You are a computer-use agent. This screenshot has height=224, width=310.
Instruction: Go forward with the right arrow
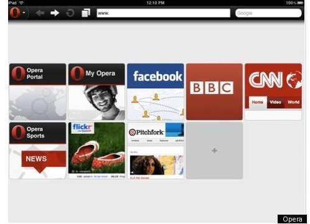click(x=55, y=13)
